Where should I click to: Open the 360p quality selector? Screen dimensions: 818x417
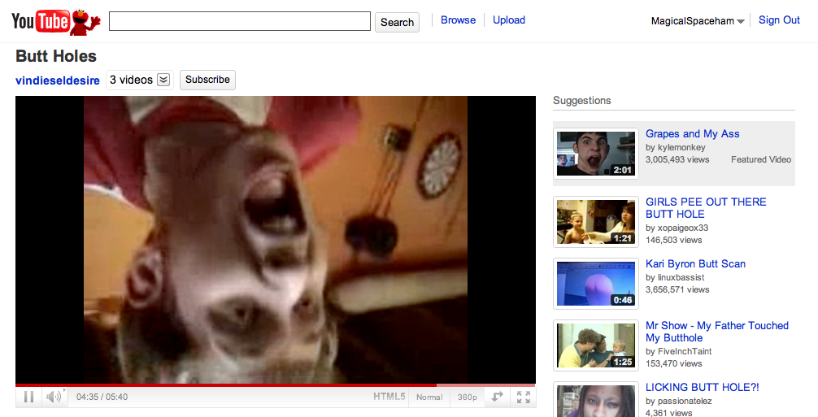click(467, 397)
